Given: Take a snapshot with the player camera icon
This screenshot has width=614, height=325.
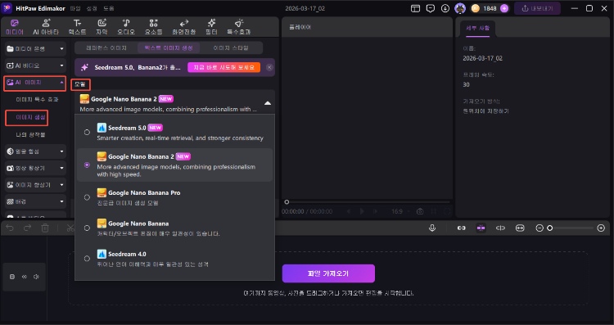Looking at the screenshot, I should [x=420, y=211].
